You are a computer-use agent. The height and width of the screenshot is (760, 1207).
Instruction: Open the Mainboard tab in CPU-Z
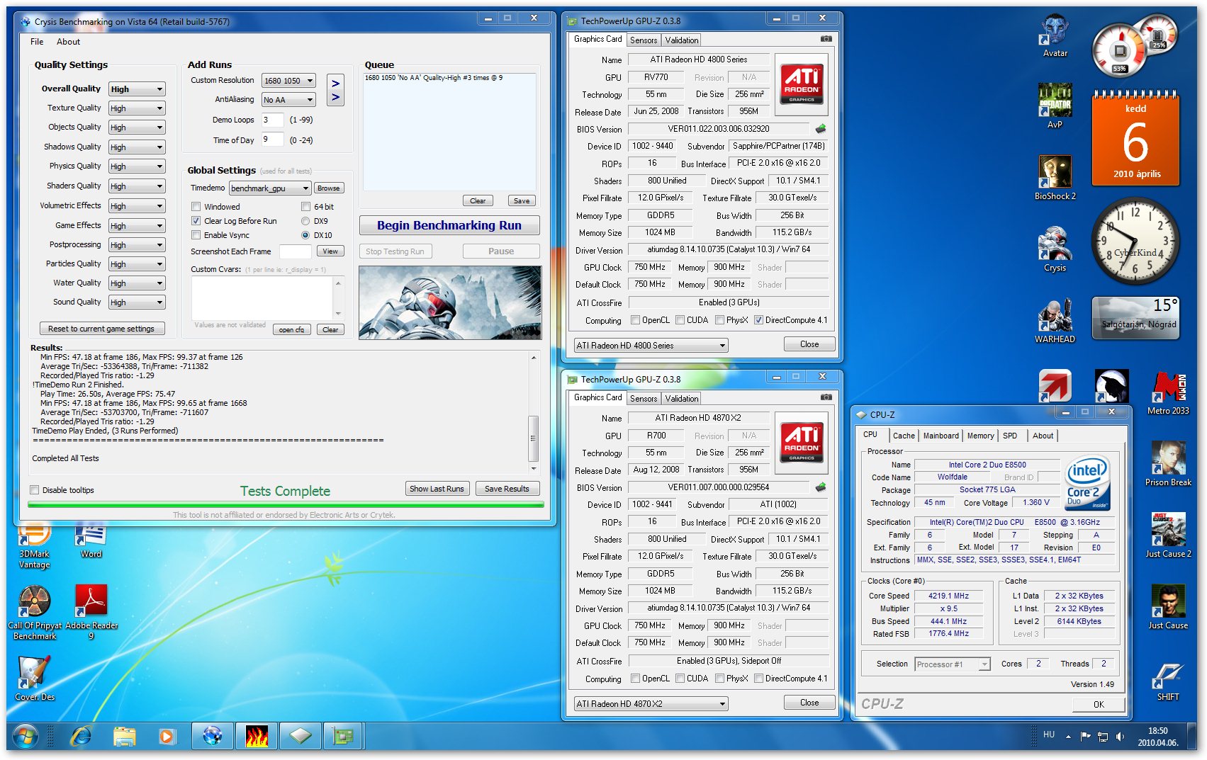(941, 436)
